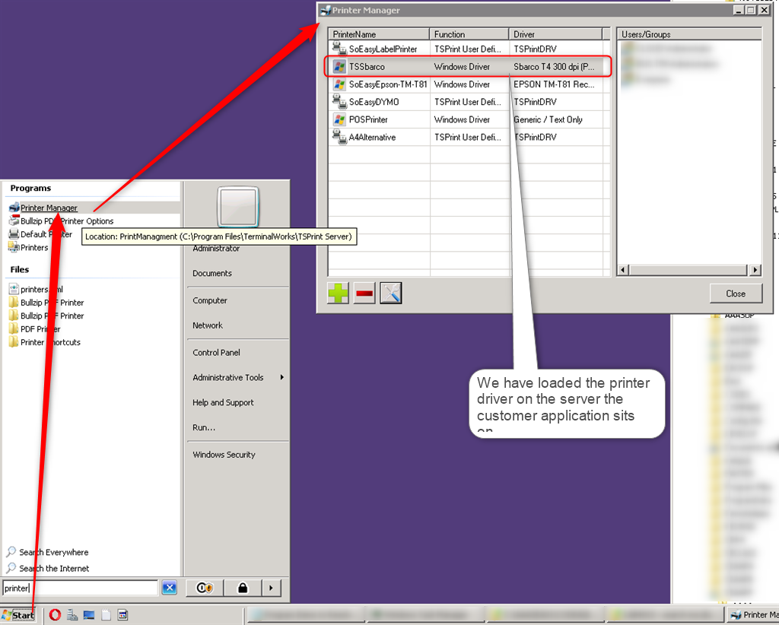Viewport: 779px width, 625px height.
Task: Click Search the Internet link
Action: pos(54,569)
